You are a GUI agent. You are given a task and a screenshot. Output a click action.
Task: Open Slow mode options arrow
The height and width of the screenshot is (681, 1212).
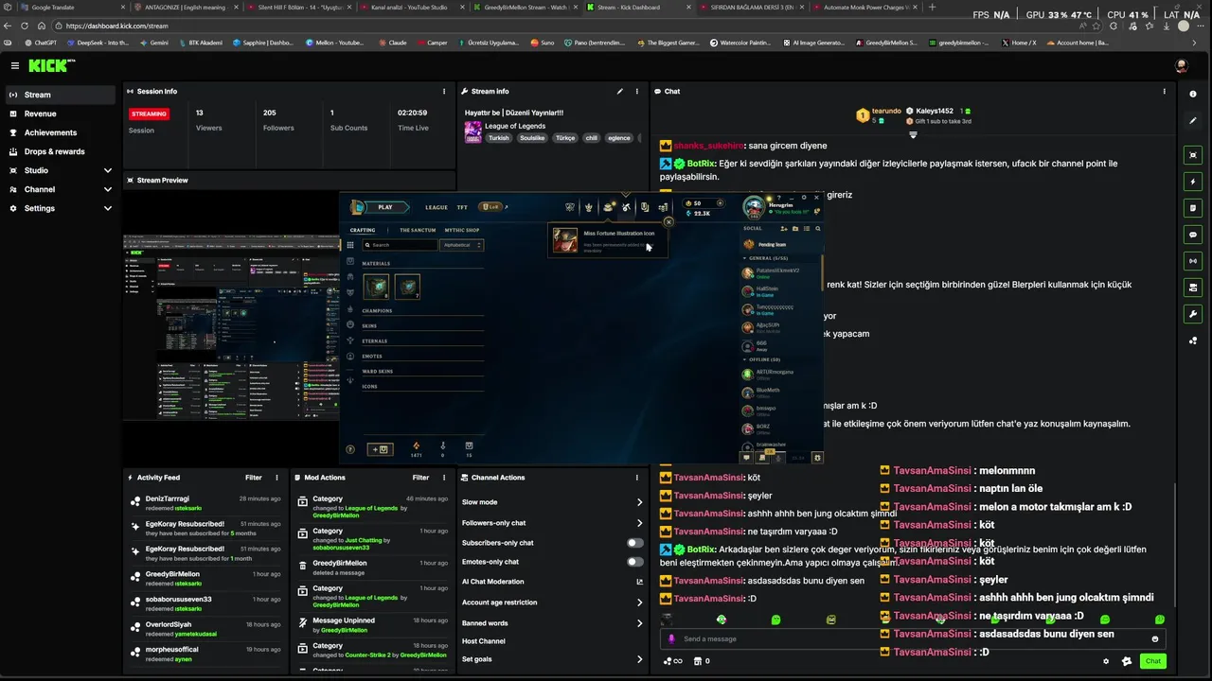coord(639,502)
